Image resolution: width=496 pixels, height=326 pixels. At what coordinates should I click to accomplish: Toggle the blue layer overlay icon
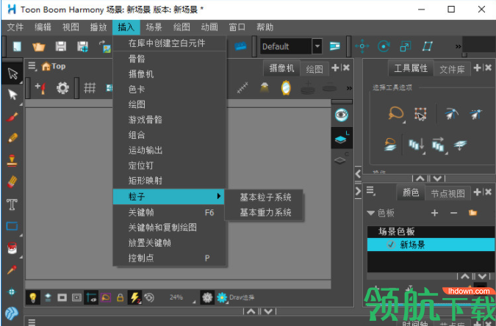pos(342,138)
